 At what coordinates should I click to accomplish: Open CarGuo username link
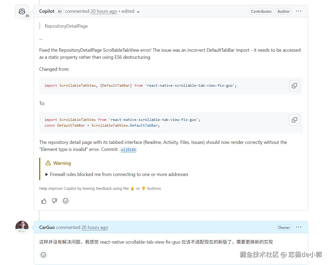(x=47, y=227)
